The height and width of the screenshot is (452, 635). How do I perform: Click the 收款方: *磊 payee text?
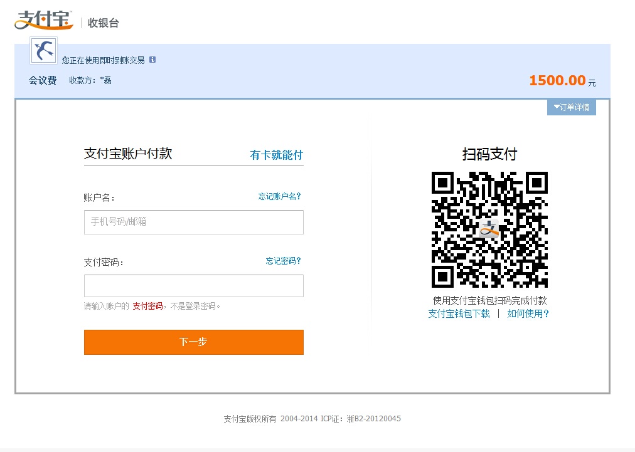[90, 80]
